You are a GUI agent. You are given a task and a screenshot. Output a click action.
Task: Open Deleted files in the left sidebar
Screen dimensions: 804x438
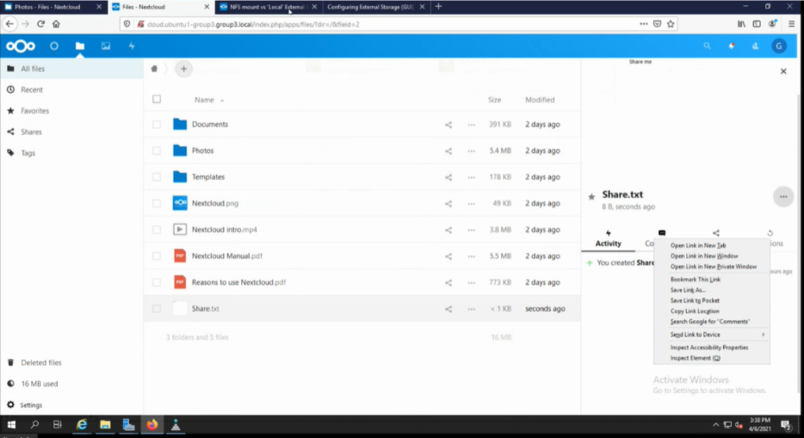point(40,362)
